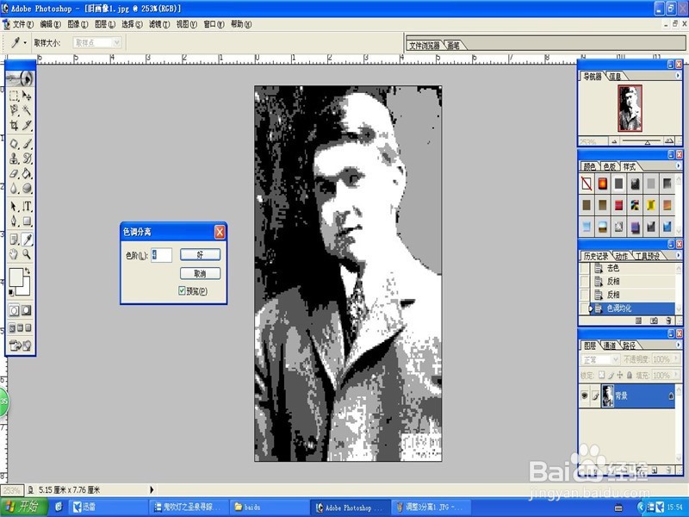
Task: Click the foreground color swatch
Action: 16,277
